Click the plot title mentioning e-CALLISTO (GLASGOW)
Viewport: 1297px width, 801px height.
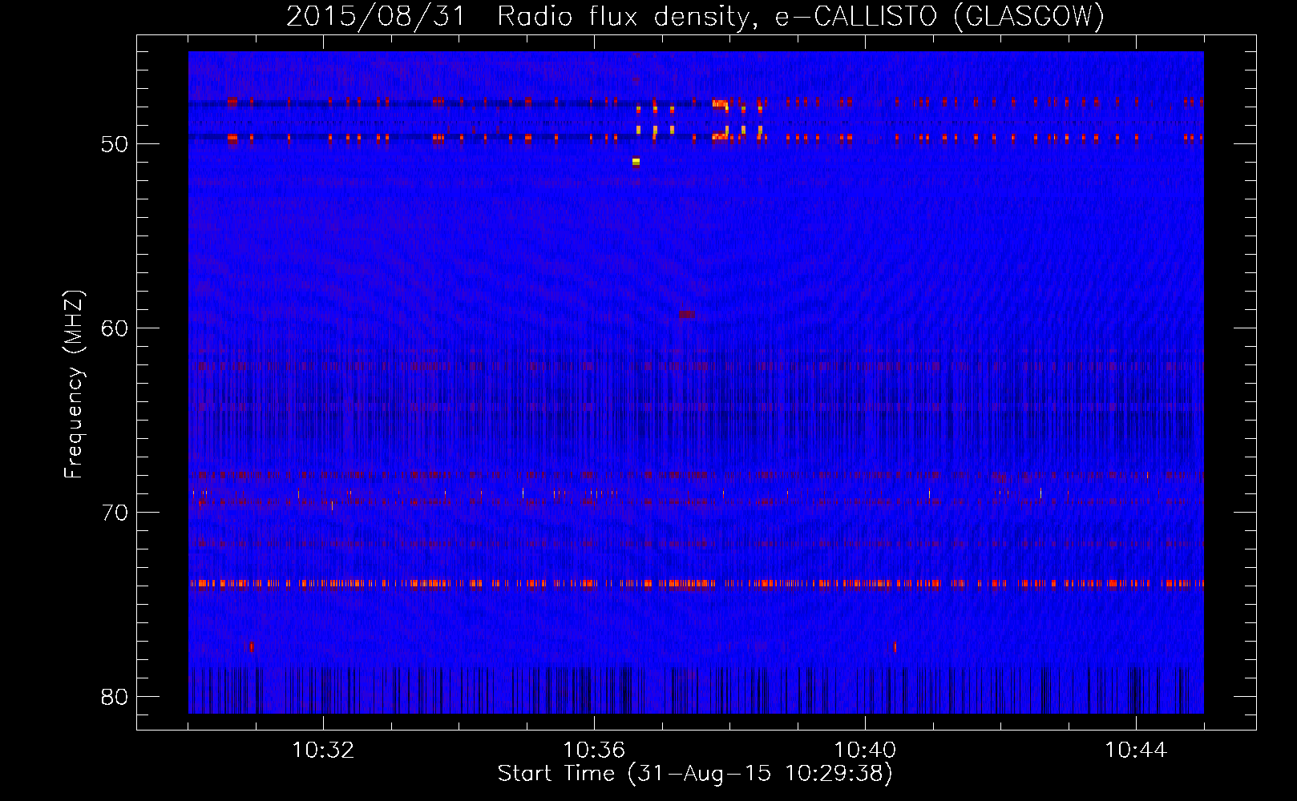coord(695,16)
